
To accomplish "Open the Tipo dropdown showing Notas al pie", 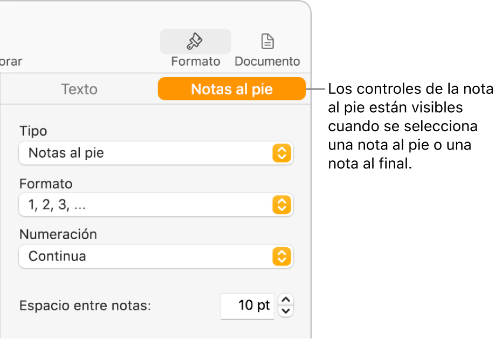I will tap(156, 153).
